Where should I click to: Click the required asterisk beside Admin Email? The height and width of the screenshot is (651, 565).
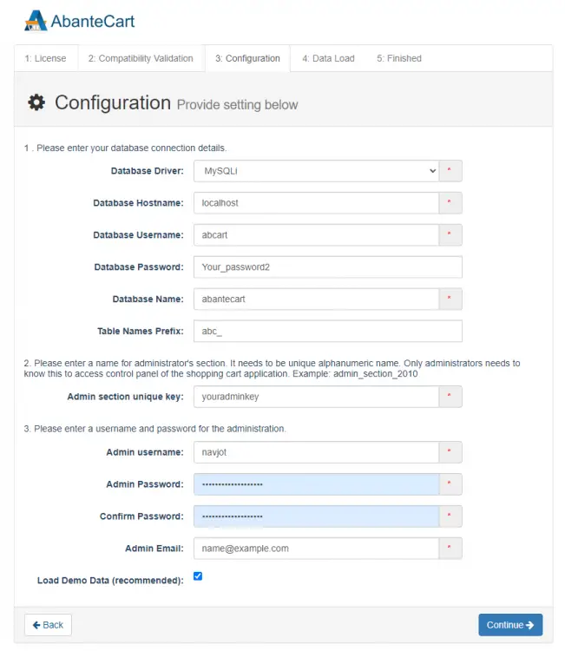pyautogui.click(x=450, y=549)
